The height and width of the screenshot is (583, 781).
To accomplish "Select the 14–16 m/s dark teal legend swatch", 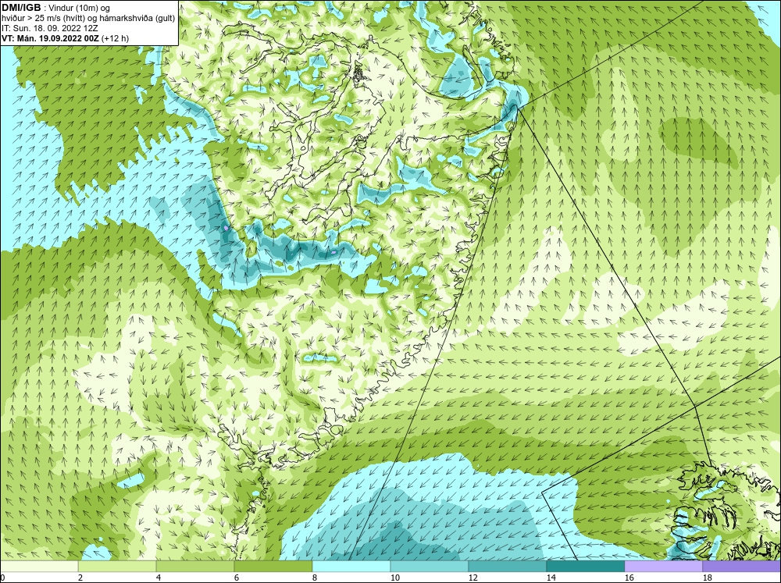I will (x=585, y=567).
